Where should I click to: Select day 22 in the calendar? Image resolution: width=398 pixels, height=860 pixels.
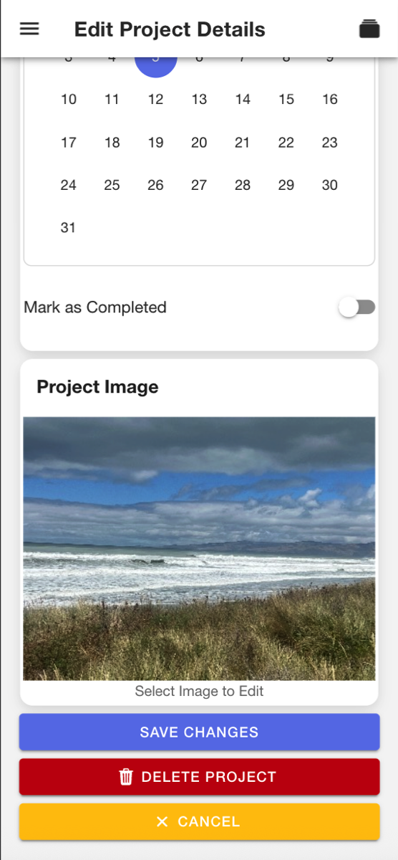pos(286,143)
